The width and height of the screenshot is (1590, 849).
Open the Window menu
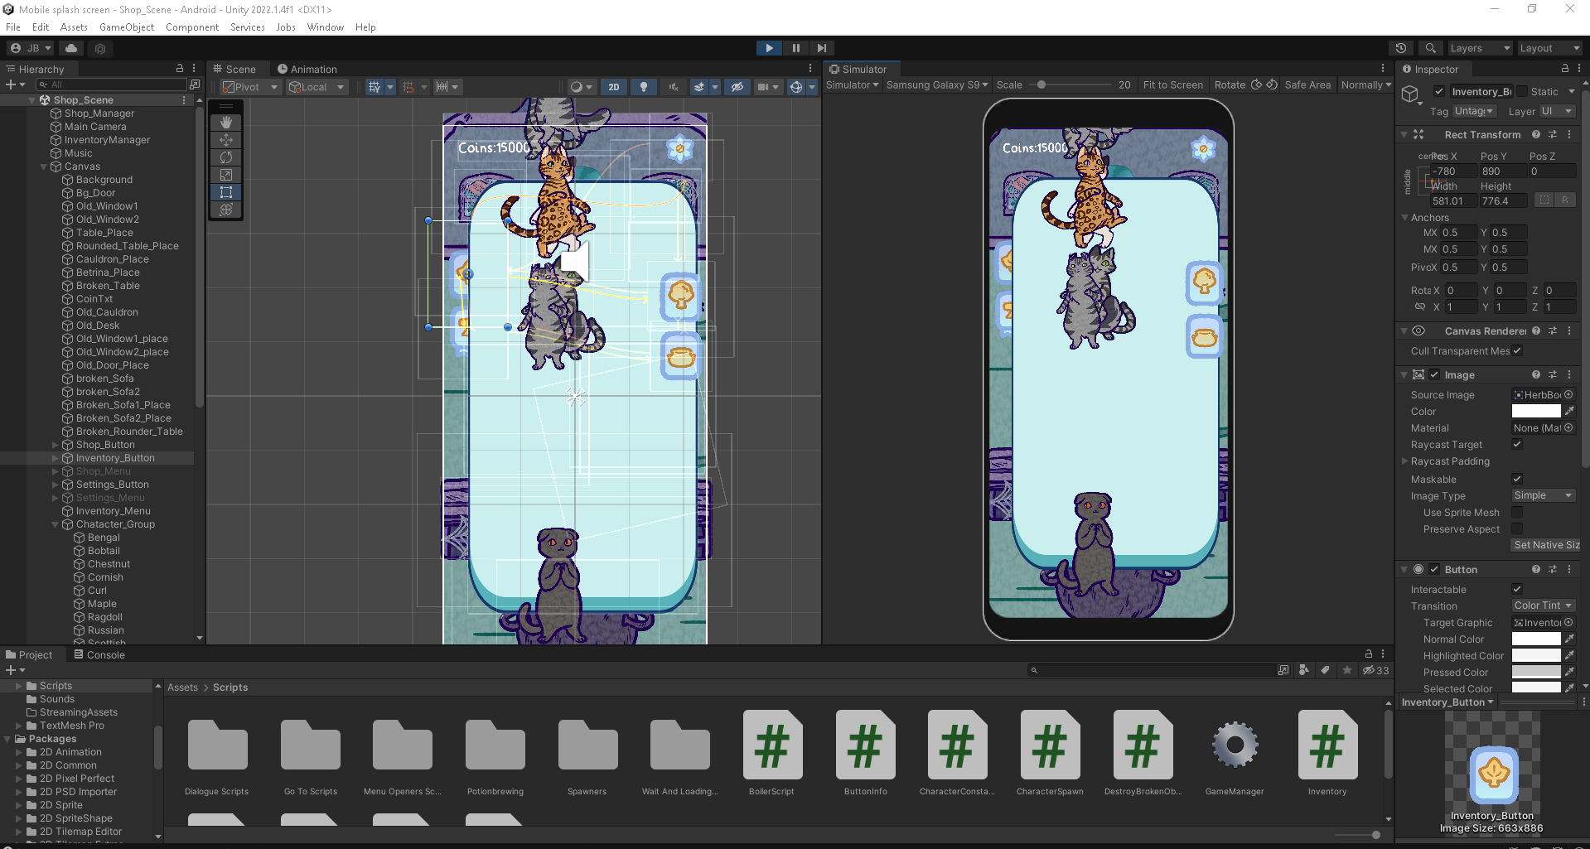pos(326,27)
